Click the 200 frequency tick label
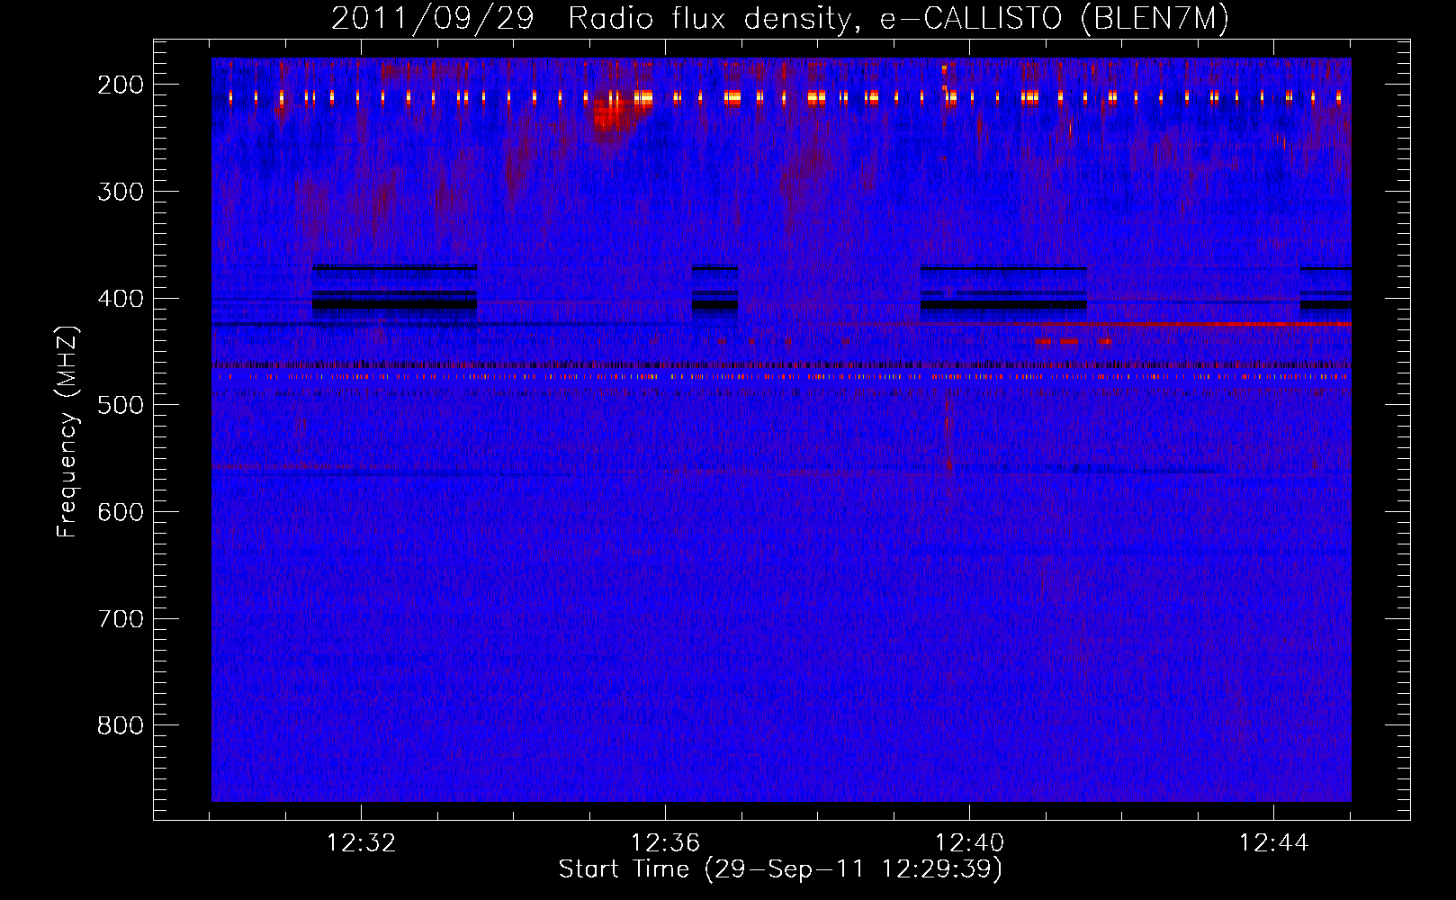 [x=121, y=85]
